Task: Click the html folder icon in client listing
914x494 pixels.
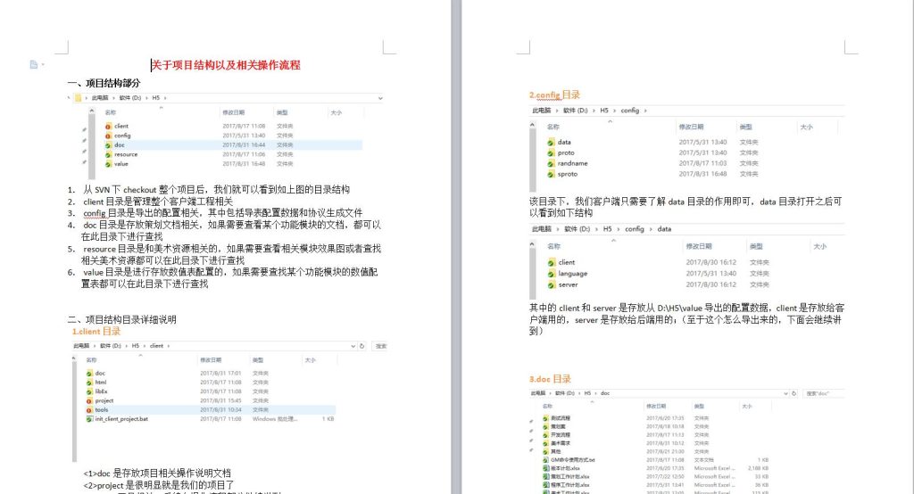Action: pos(89,383)
